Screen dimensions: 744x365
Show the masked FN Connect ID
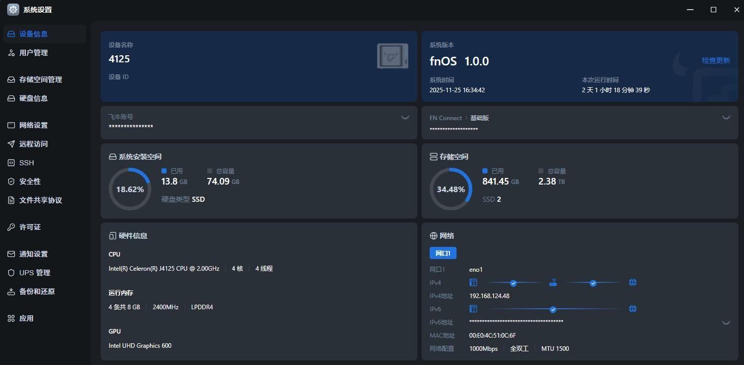click(726, 118)
